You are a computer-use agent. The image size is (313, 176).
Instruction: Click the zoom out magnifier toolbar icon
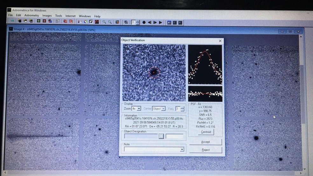(110, 22)
